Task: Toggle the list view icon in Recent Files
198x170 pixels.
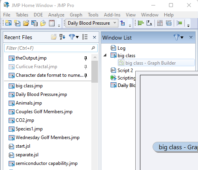Action: (x=85, y=37)
